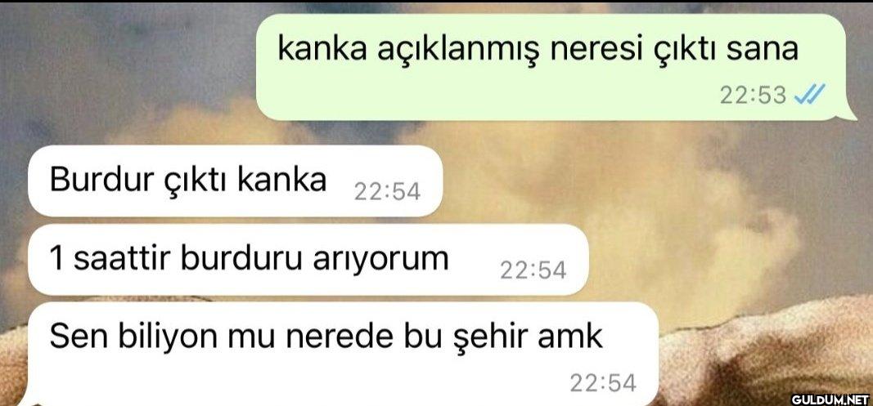873x406 pixels.
Task: Click the green outgoing bubble's tail corner
Action: 849,114
